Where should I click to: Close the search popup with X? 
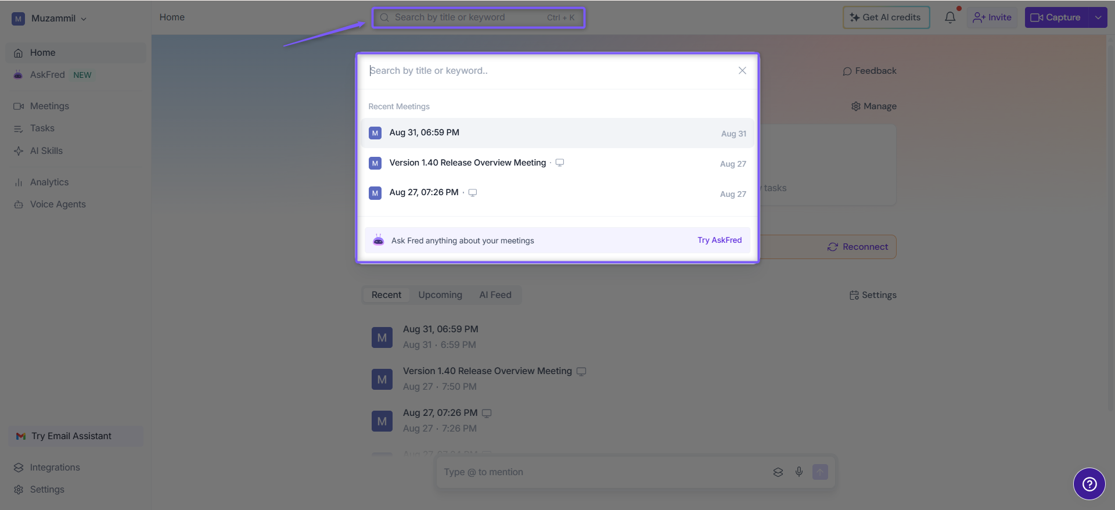point(742,70)
